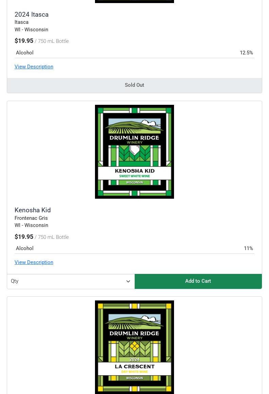Click the Kenosha Kid product title
Screen dimensions: 269x394
point(33,210)
